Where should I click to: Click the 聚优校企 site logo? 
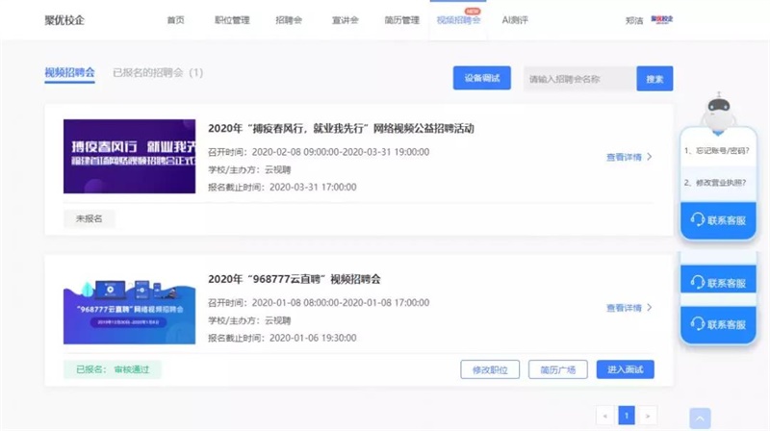(63, 20)
